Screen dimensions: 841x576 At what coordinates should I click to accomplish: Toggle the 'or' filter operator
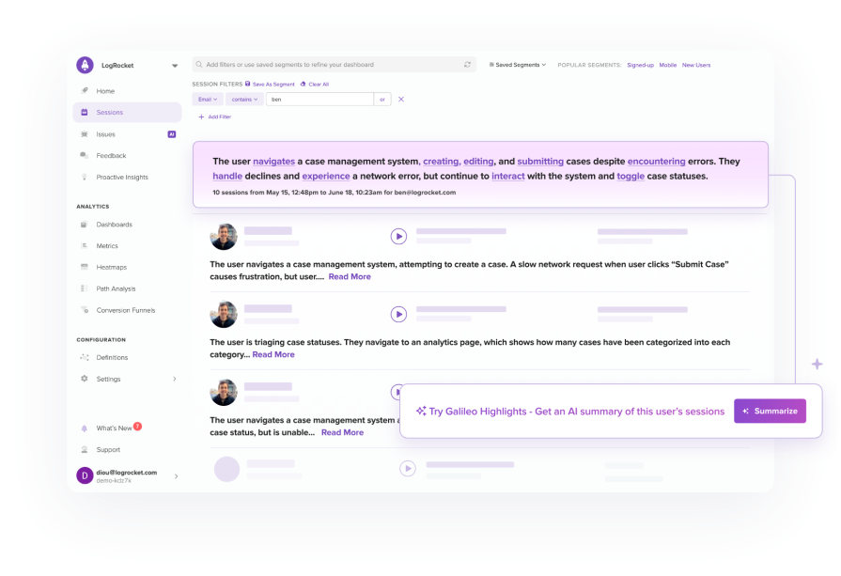click(383, 99)
